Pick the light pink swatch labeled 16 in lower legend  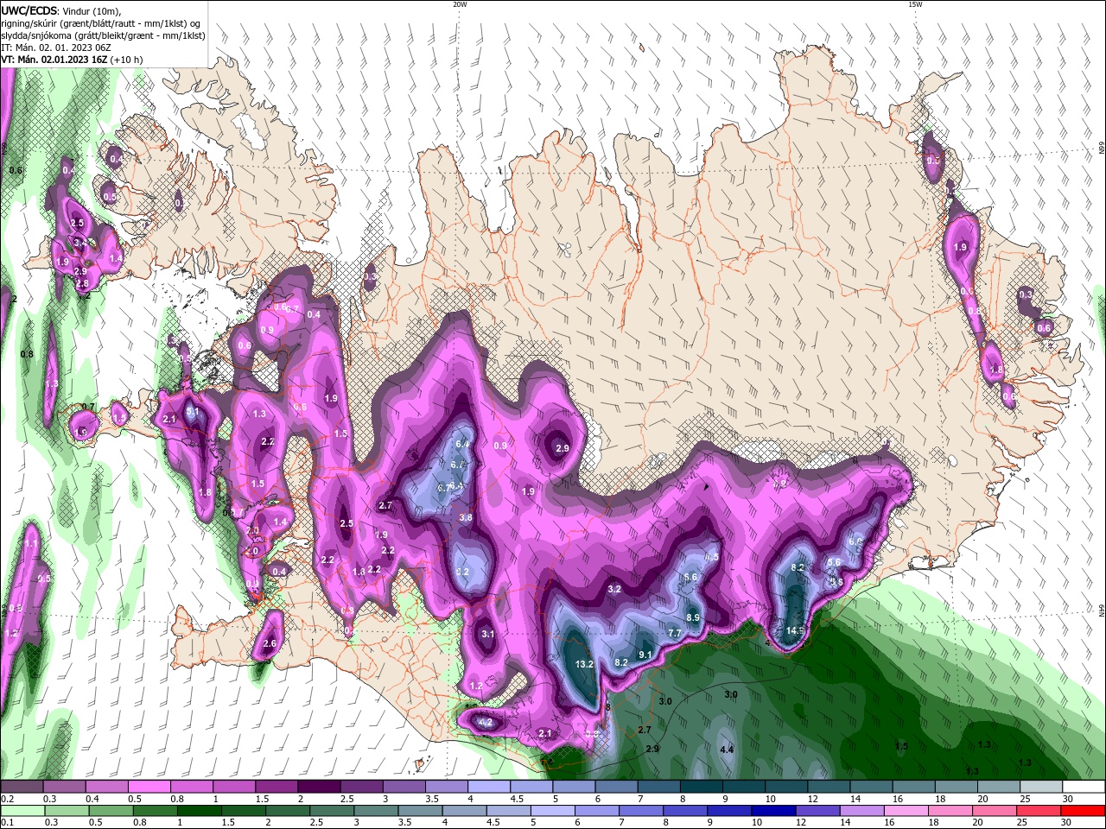[907, 811]
